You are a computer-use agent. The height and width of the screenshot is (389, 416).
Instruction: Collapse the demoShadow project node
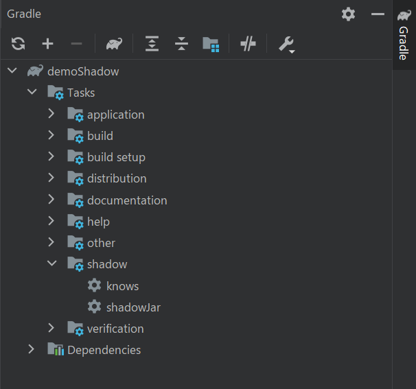tap(12, 71)
